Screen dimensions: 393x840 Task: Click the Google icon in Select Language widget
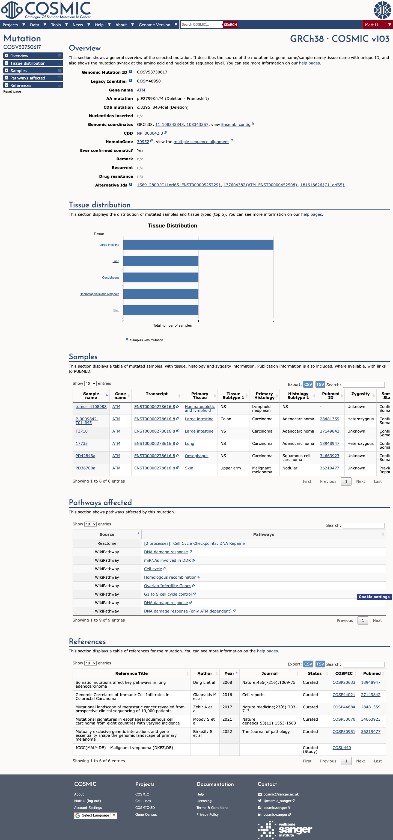(78, 815)
